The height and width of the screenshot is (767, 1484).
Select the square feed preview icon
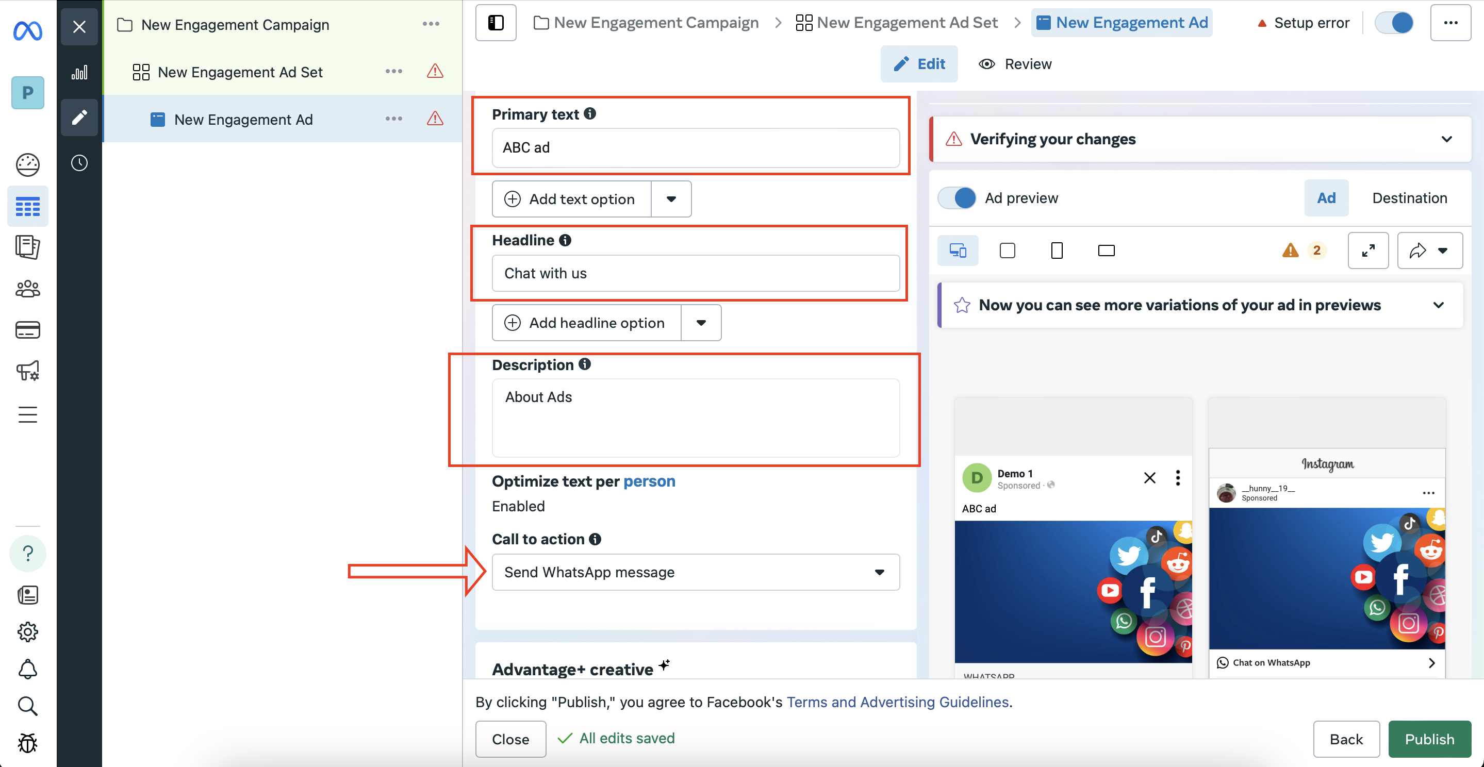click(x=1008, y=251)
